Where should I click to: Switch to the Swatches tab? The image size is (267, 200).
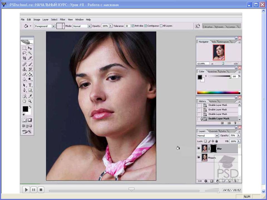coord(212,71)
